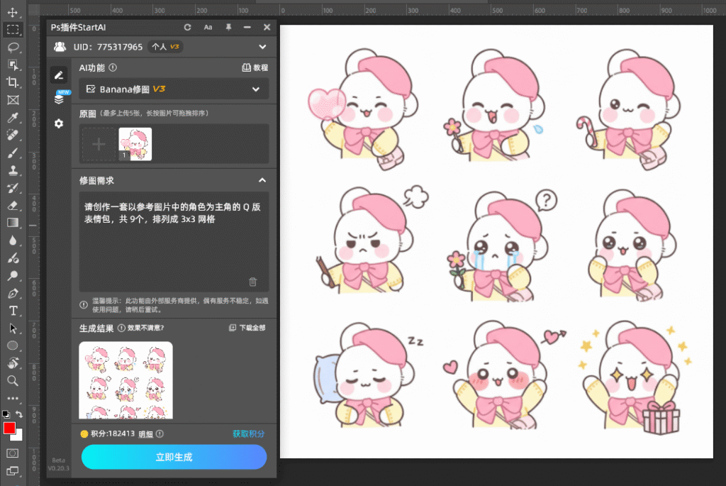Click the 立即生成 generate button
Screen dimensions: 726x486
[x=173, y=458]
